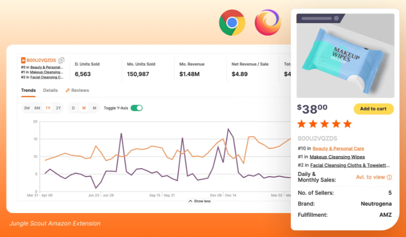Click the five-star rating row
Image resolution: width=406 pixels, height=237 pixels.
point(325,124)
